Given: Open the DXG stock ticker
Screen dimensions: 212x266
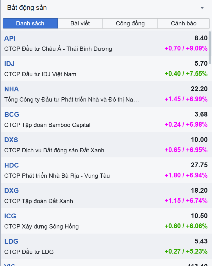Looking at the screenshot, I should click(x=12, y=191).
